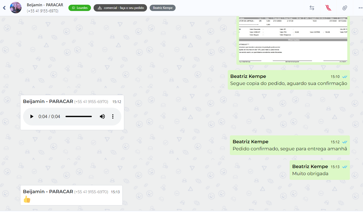Click the red end-call phone icon
The image size is (363, 212).
coord(328,8)
